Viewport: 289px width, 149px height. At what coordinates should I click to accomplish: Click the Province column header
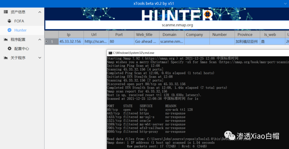pos(247,35)
